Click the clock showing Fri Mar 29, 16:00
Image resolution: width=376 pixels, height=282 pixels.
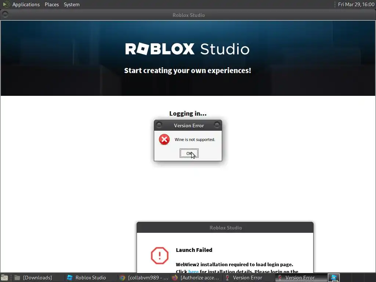coord(356,4)
